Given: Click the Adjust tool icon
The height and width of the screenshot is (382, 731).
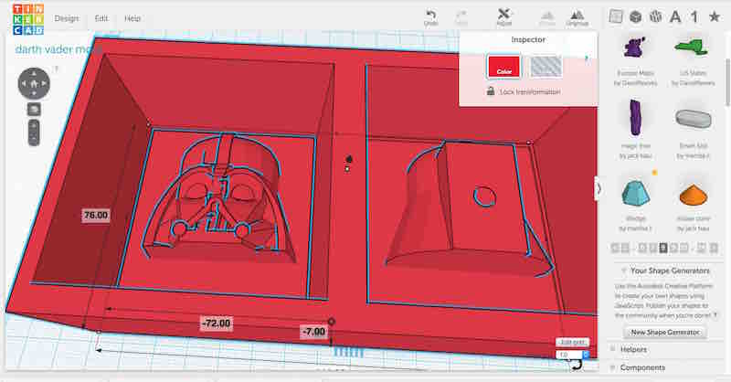Looking at the screenshot, I should click(504, 17).
